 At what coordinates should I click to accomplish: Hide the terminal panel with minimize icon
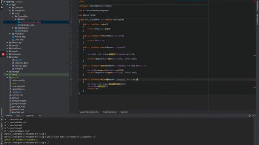pos(254,116)
